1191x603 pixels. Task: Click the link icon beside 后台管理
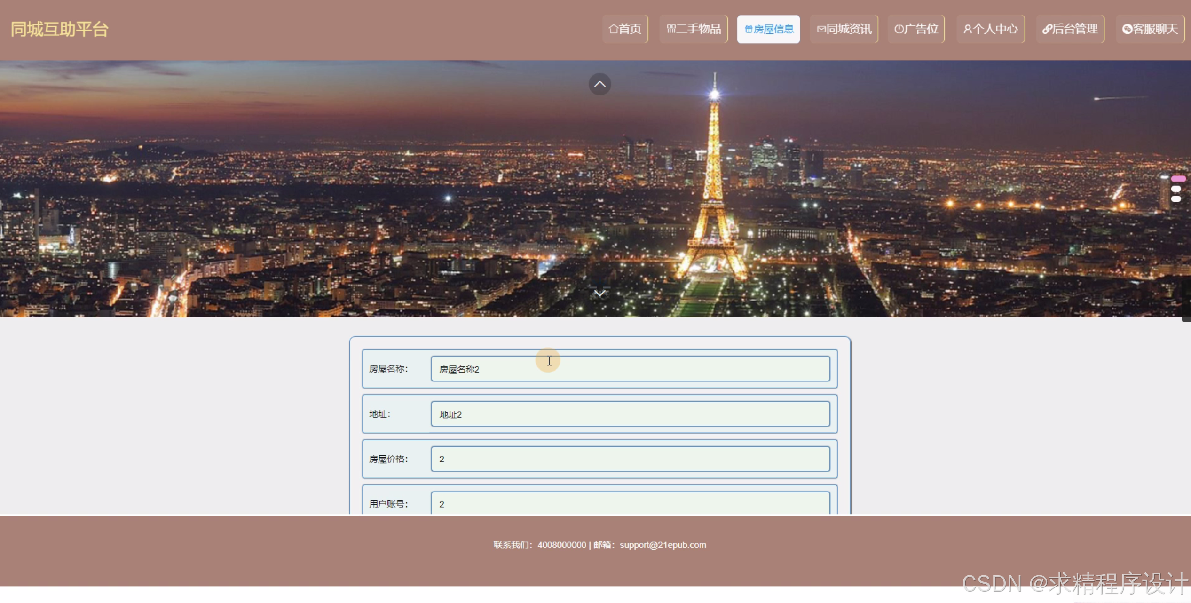pos(1047,29)
